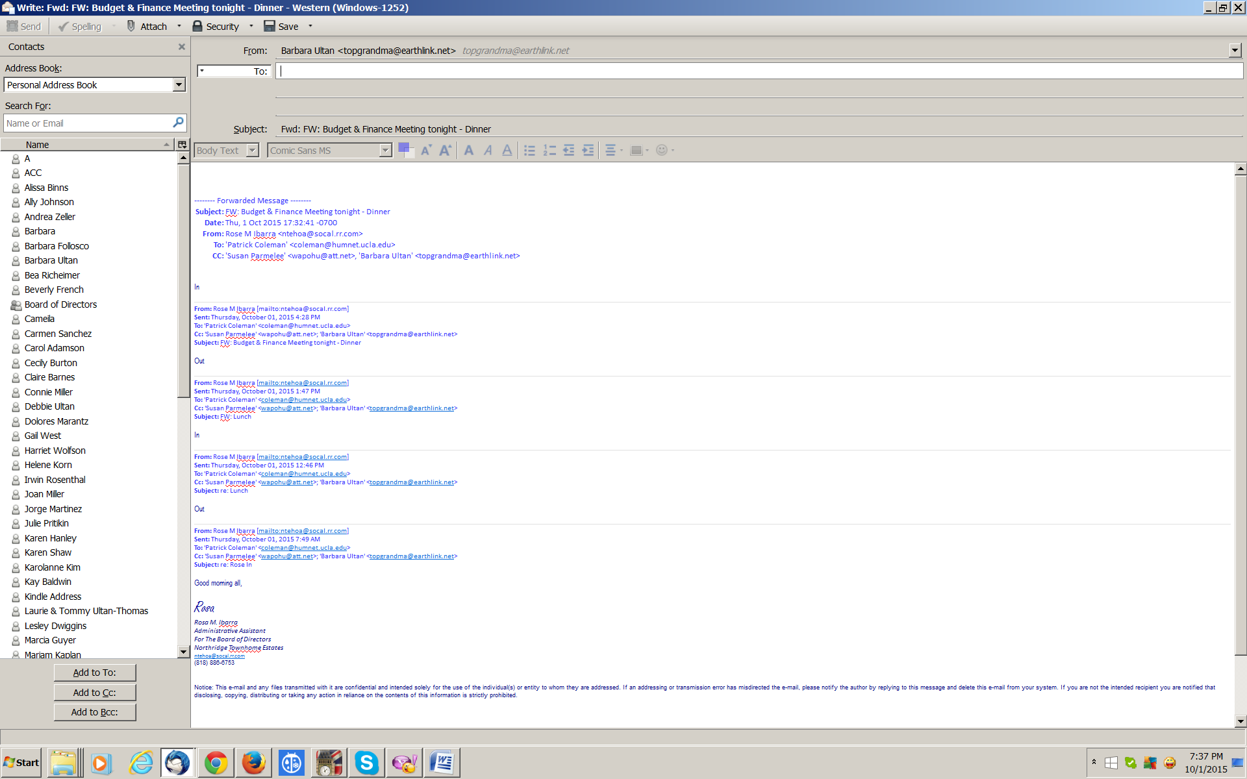Open Comic Sans MS font dropdown
1247x779 pixels.
[x=385, y=151]
